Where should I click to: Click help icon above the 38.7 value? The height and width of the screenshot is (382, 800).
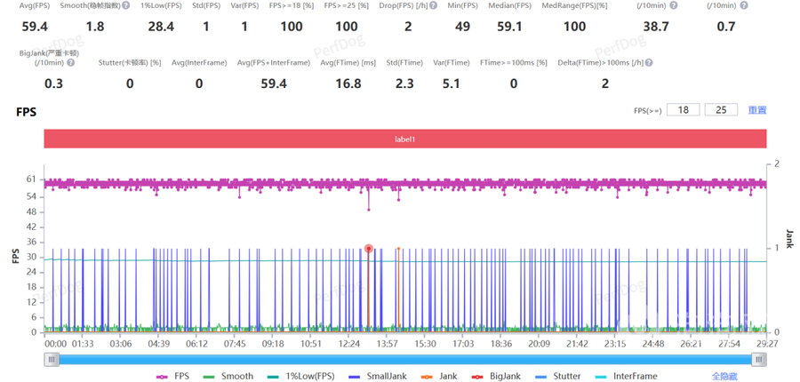click(x=672, y=5)
